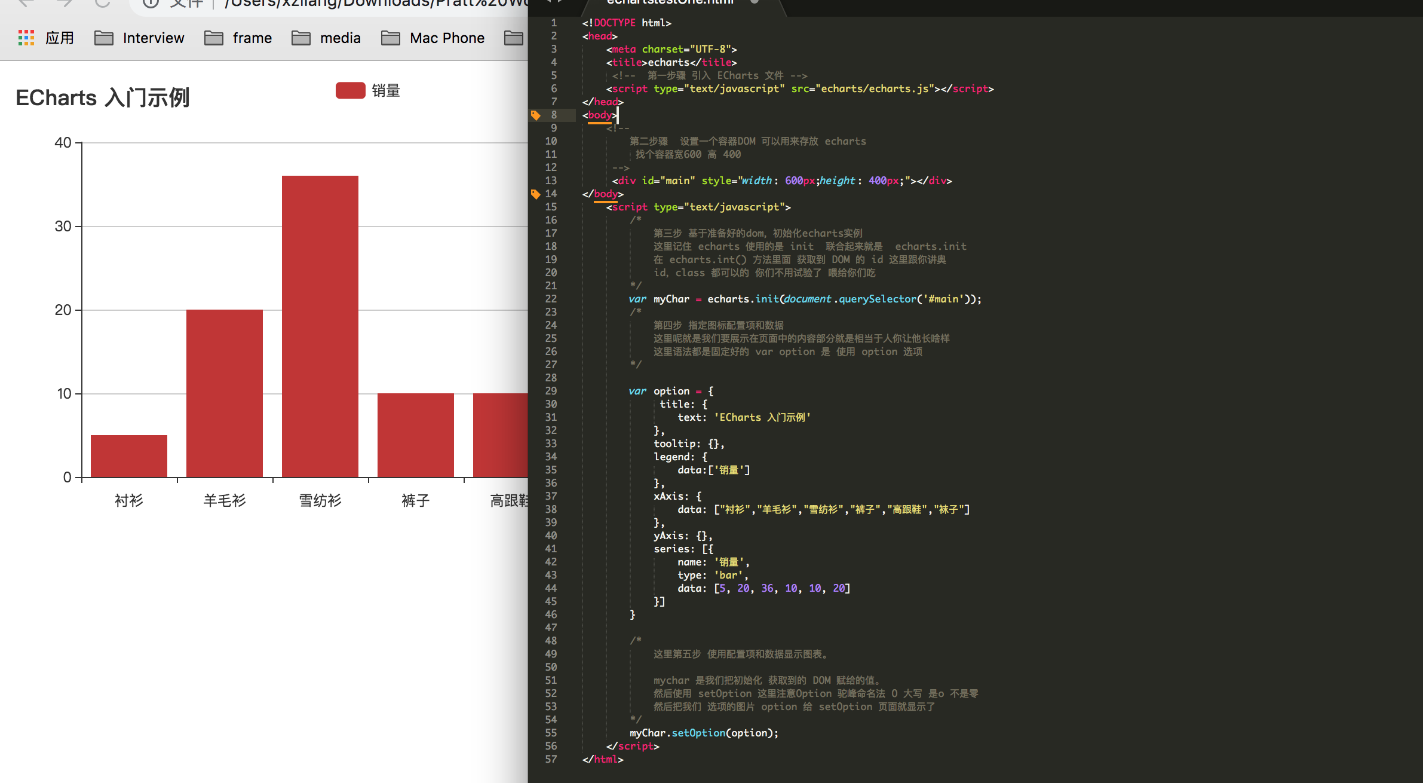Click the tallest bar for 雪纺衫
The height and width of the screenshot is (783, 1423).
[320, 326]
